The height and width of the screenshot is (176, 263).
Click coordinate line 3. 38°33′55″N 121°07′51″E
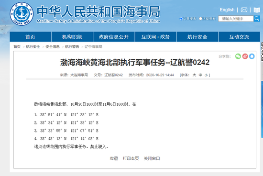tap(66, 131)
